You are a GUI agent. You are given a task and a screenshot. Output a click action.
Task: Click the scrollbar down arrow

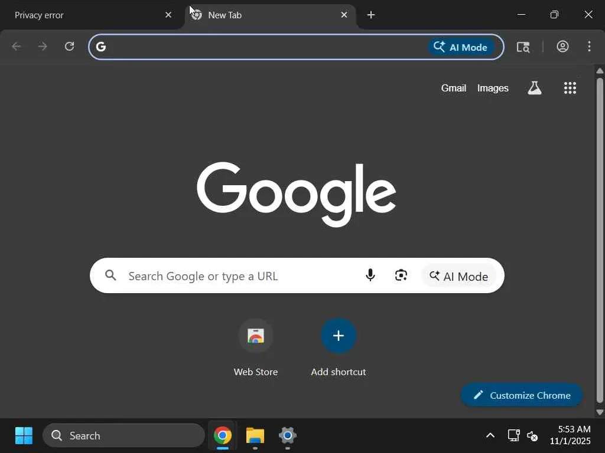pos(600,412)
